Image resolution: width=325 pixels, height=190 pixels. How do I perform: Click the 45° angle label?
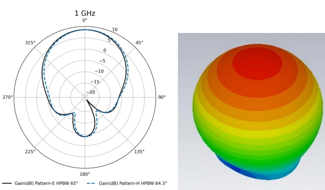[139, 43]
